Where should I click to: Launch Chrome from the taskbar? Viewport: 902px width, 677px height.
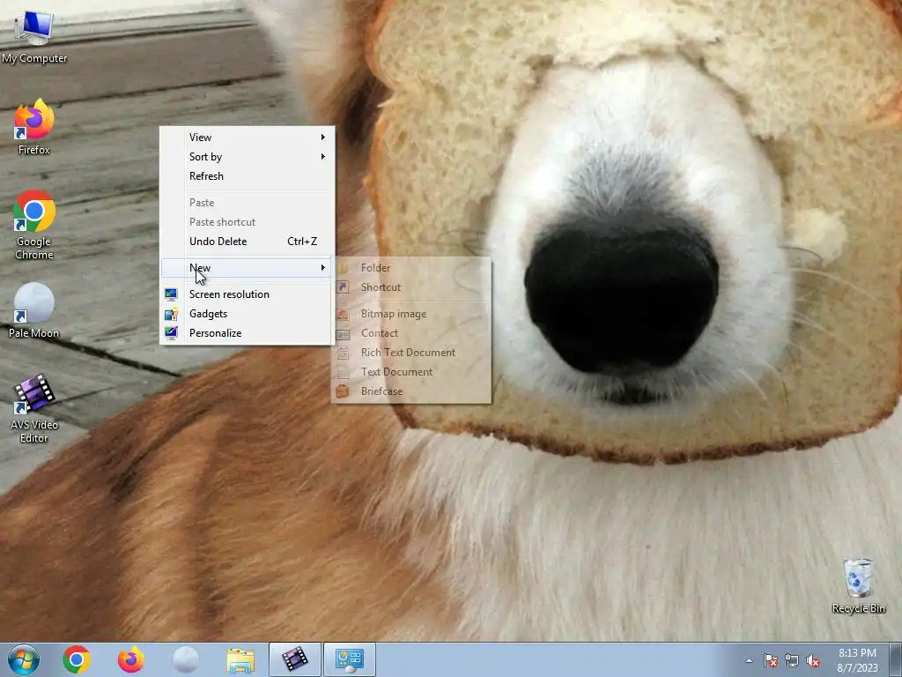coord(77,659)
